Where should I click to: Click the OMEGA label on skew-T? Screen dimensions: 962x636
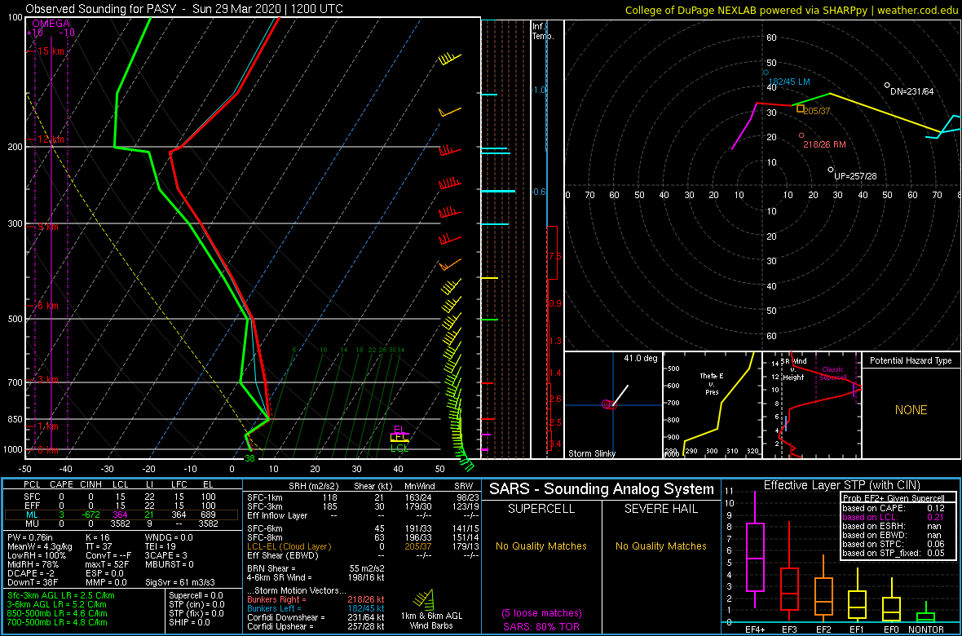[x=51, y=24]
